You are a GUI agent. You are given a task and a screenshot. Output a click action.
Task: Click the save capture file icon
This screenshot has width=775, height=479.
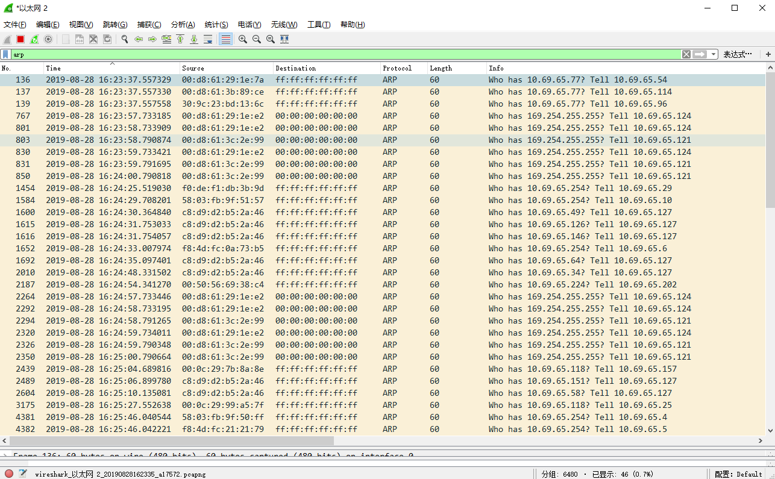(x=80, y=39)
